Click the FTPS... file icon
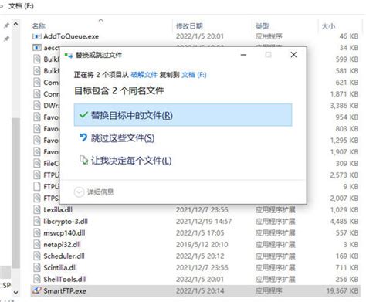Viewport: 366px width, 302px height. pos(37,198)
